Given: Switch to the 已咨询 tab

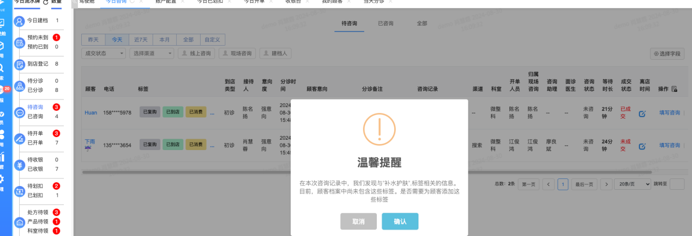Looking at the screenshot, I should pyautogui.click(x=386, y=23).
